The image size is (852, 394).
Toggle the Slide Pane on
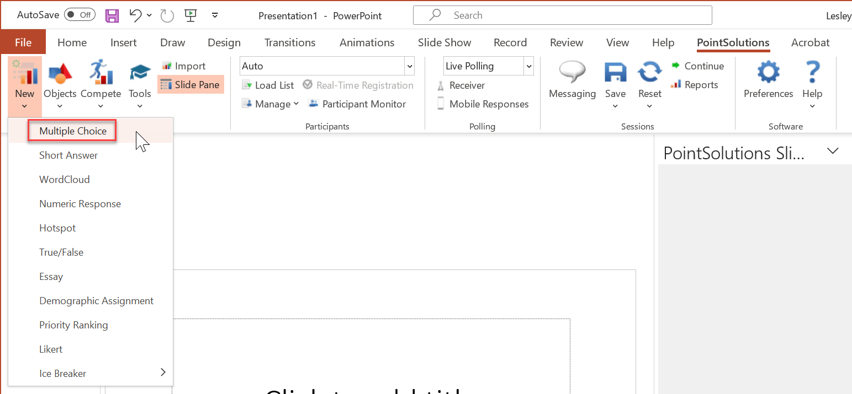pos(190,84)
